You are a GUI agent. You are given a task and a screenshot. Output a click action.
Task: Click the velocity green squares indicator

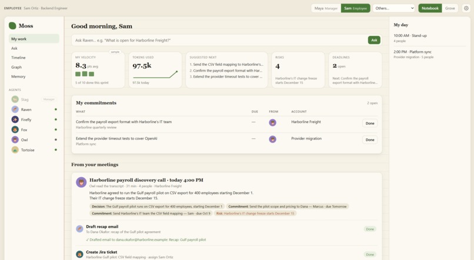click(85, 74)
